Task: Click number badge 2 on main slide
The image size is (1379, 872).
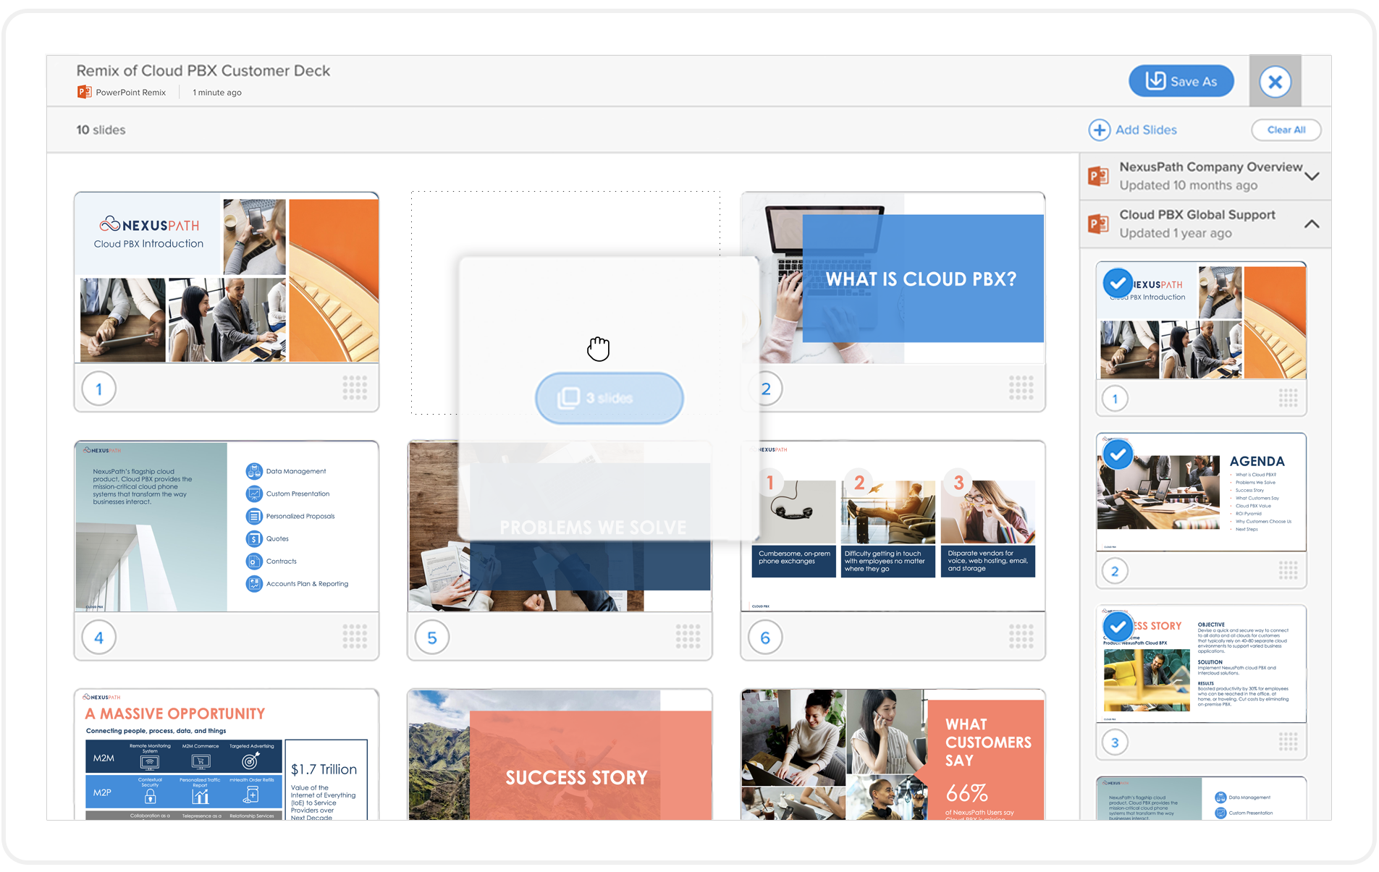Action: [766, 389]
